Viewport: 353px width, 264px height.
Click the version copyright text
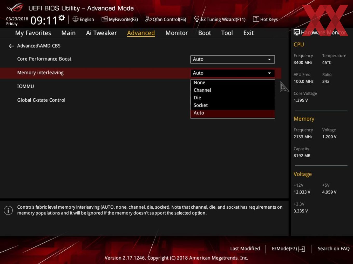coord(176,258)
